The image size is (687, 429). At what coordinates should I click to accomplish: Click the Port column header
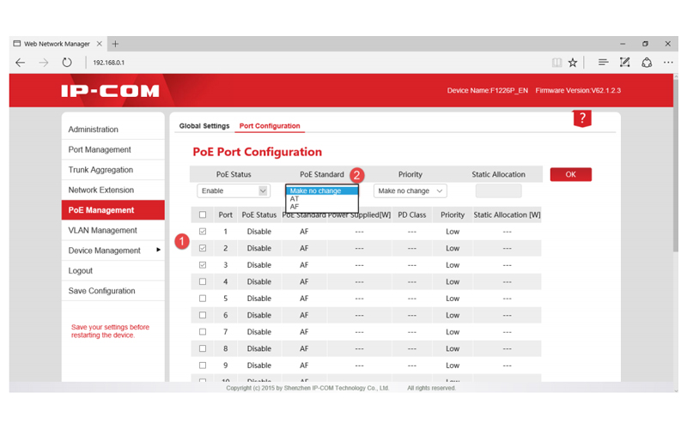[x=226, y=215]
